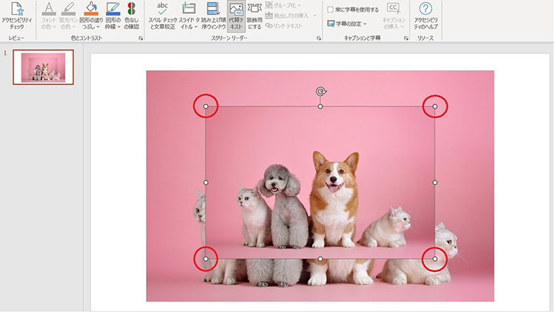Open the 図形の枠線 outline option
Viewport: 556px width, 312px height.
point(113,16)
